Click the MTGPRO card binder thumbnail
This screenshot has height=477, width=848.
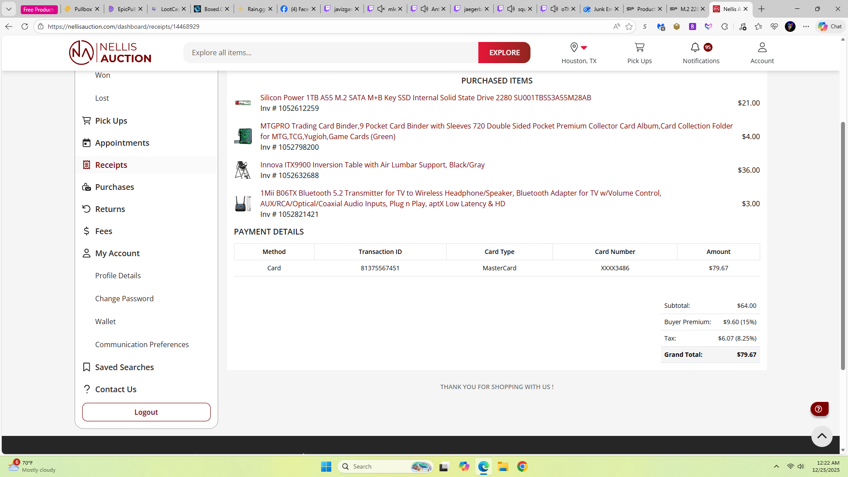[243, 136]
